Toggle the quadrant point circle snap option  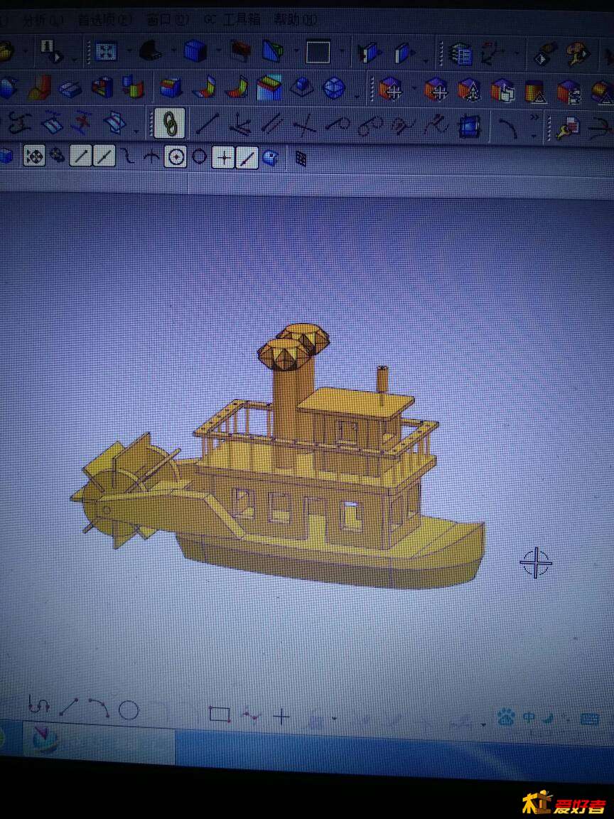tap(199, 156)
